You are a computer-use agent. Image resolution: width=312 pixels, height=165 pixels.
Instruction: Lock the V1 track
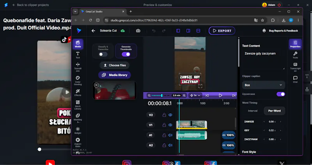point(164,125)
